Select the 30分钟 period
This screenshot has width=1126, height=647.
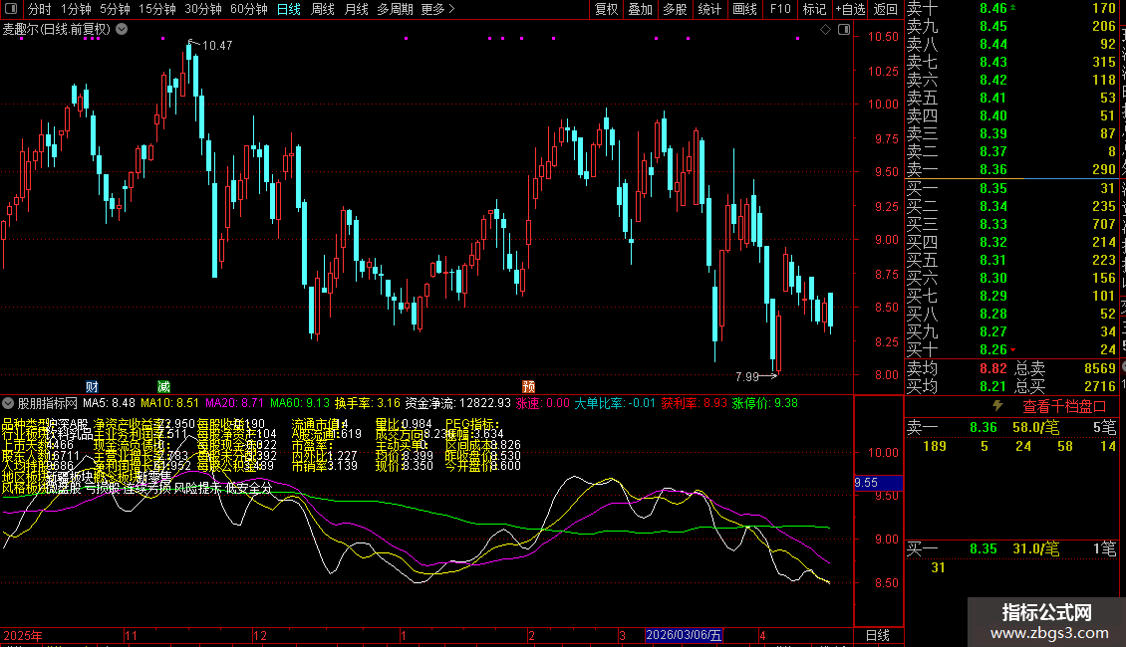pyautogui.click(x=202, y=9)
